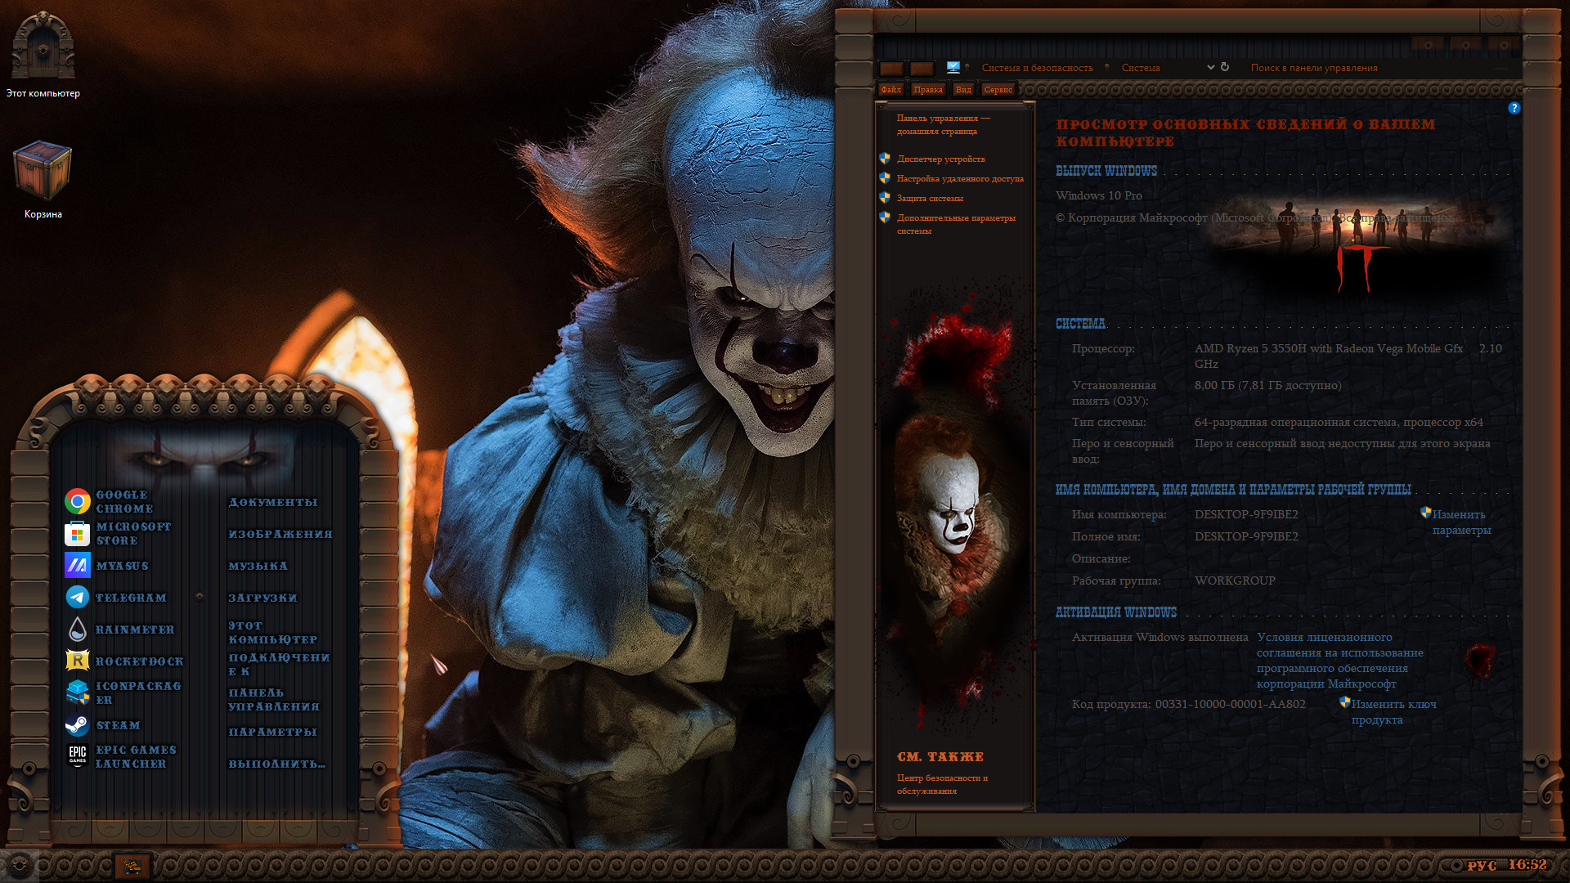The height and width of the screenshot is (883, 1570).
Task: Open Диспетчер устройств link
Action: (940, 159)
